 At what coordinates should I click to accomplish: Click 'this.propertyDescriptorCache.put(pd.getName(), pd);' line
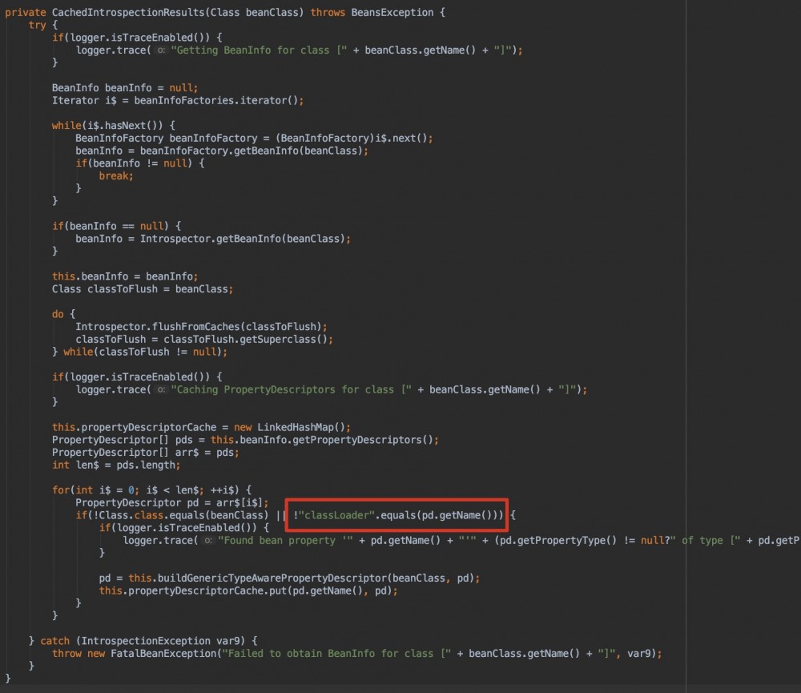click(248, 590)
